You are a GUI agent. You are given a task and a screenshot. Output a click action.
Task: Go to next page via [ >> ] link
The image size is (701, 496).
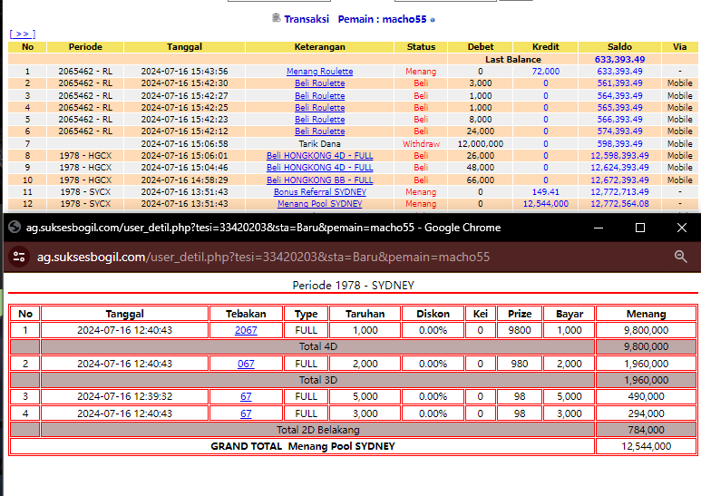(x=23, y=34)
